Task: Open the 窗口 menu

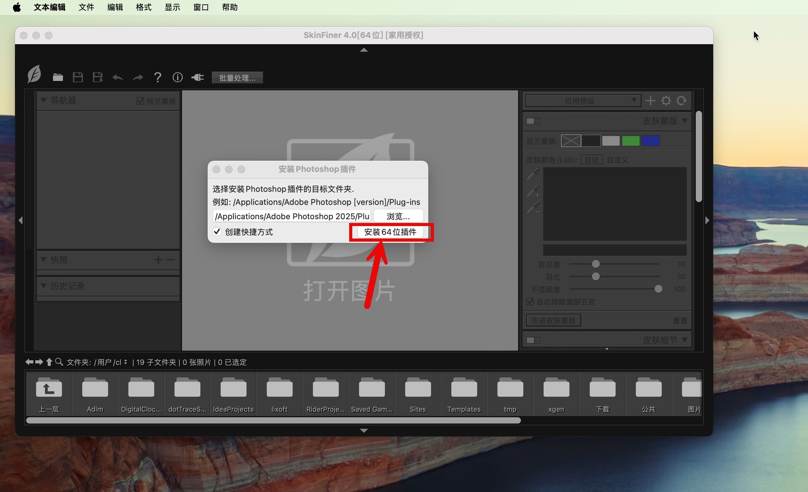Action: tap(201, 7)
